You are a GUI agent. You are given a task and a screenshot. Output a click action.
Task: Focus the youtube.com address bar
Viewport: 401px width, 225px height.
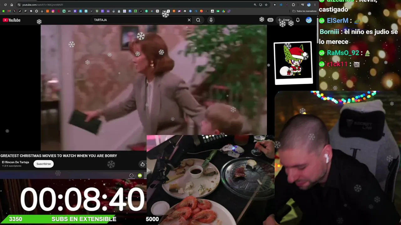click(x=135, y=5)
